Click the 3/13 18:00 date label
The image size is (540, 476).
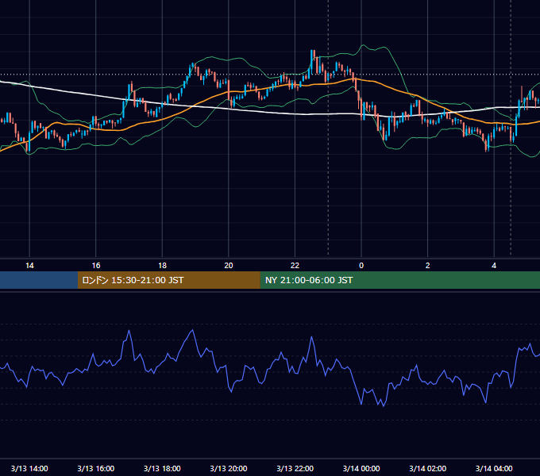(x=162, y=468)
